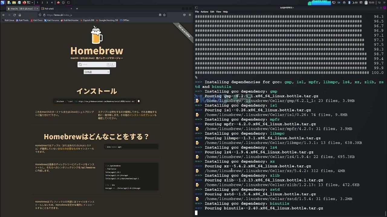Open the OffSec bookmark
Image resolution: width=387 pixels, height=217 pixels.
(x=124, y=20)
